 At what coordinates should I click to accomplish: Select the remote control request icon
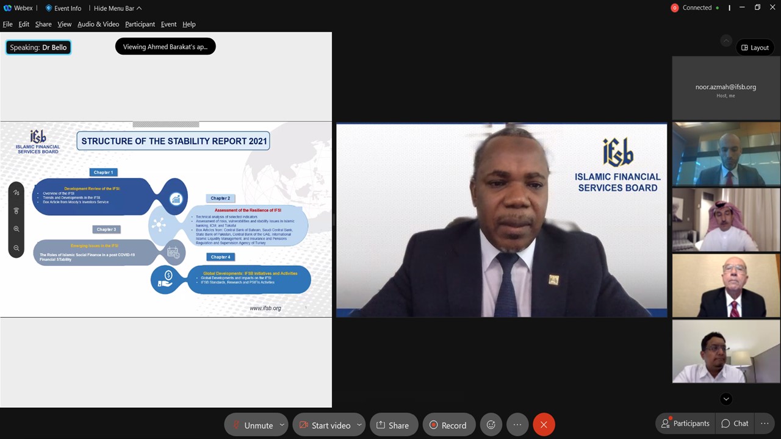coord(16,210)
